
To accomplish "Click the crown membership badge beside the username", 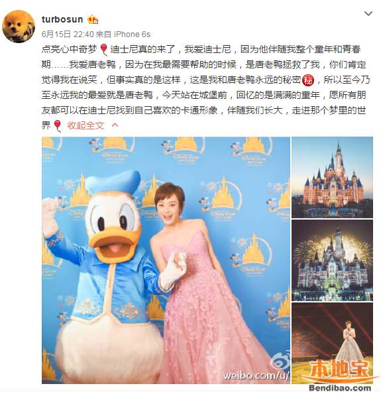I will tap(93, 19).
